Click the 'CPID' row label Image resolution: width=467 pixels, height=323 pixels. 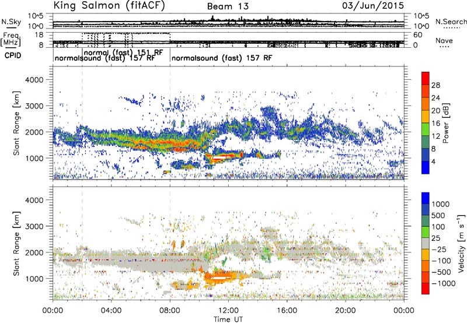13,55
